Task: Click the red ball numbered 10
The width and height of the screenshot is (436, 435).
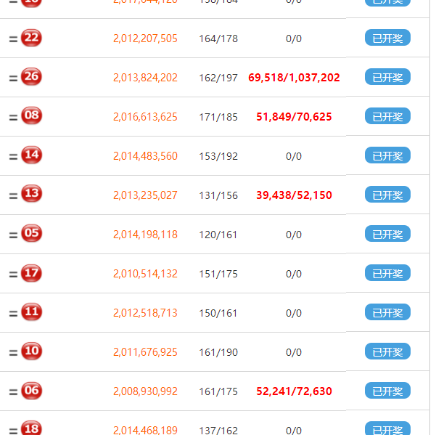Action: click(31, 351)
